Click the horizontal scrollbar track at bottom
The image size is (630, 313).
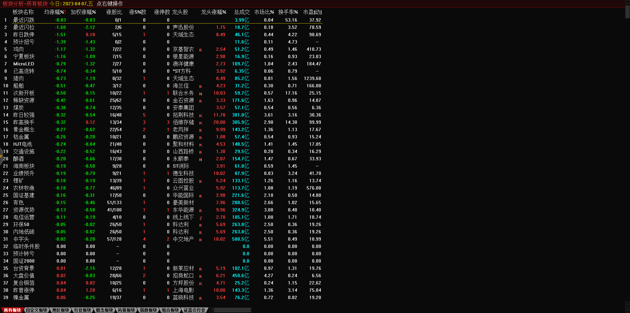tap(233, 310)
